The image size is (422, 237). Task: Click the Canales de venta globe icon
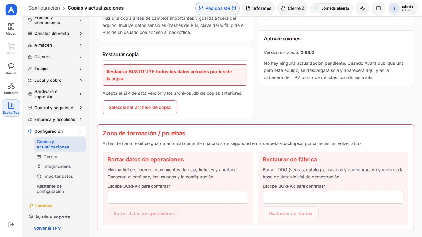pos(30,33)
